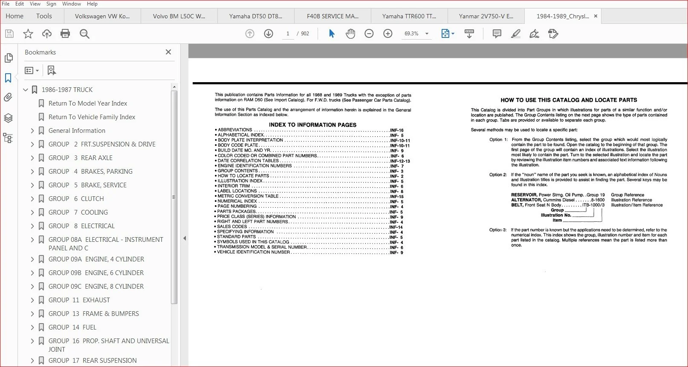Close the 1984-1989_Chrysl... tab
This screenshot has height=367, width=688.
click(595, 16)
